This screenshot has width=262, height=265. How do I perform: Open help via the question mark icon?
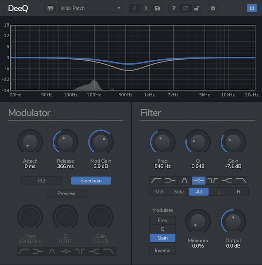pos(174,8)
